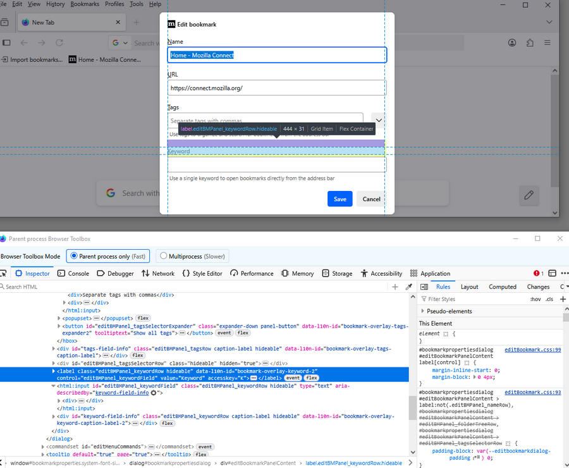Click the eyedropper color picker icon
The width and height of the screenshot is (569, 468).
(408, 286)
